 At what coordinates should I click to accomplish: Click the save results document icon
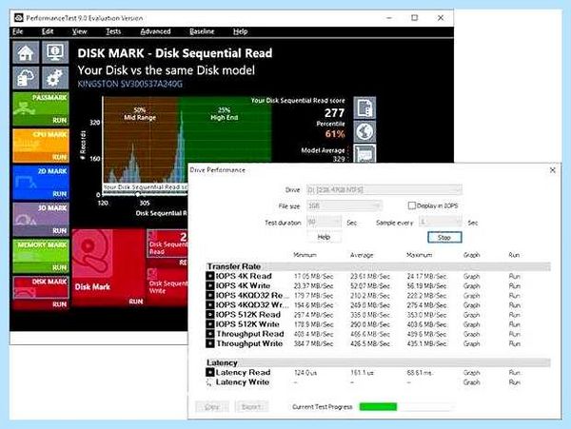point(364,108)
